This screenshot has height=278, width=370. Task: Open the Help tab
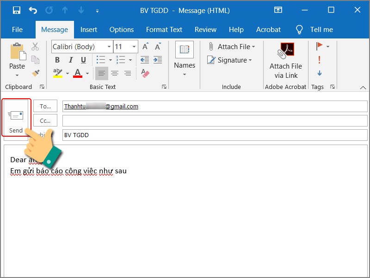point(236,30)
